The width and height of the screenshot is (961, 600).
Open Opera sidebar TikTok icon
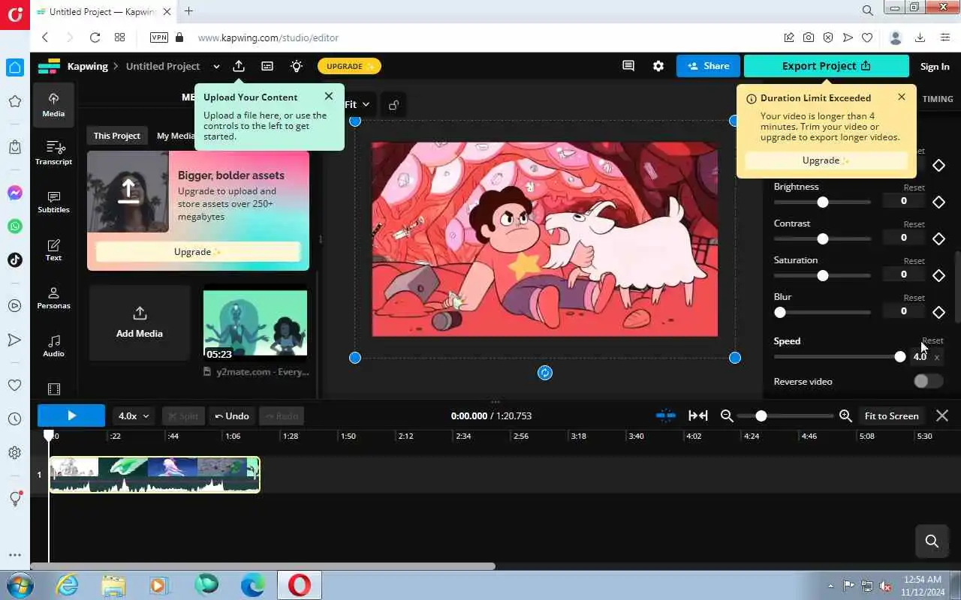15,259
